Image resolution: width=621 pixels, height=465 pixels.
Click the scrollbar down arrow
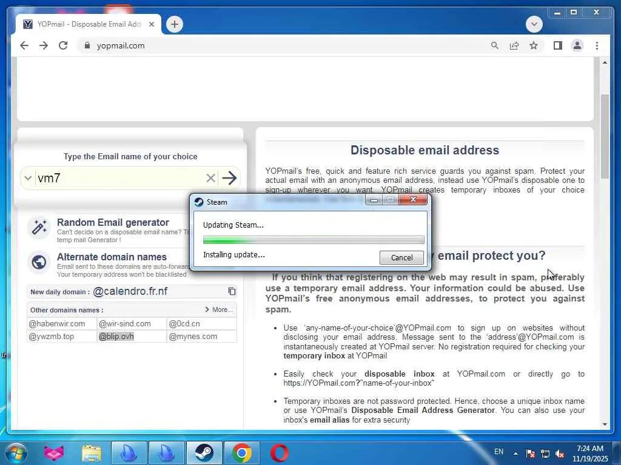(605, 424)
